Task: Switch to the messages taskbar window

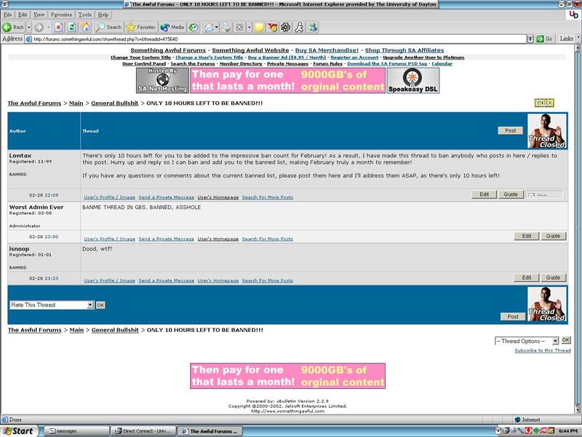Action: coord(77,431)
